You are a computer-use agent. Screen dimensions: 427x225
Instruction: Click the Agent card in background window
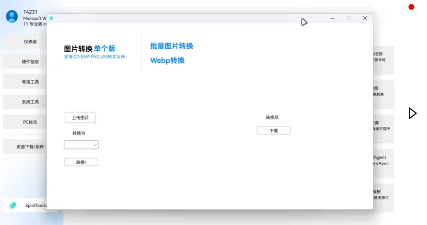click(x=383, y=163)
